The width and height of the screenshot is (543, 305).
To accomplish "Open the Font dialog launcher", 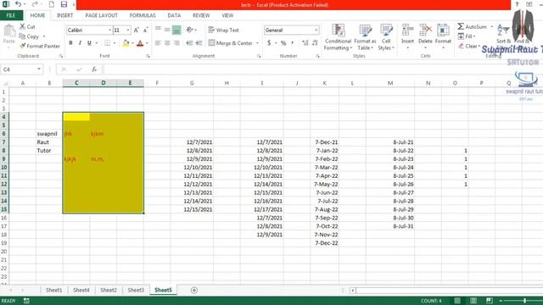I will pos(148,56).
